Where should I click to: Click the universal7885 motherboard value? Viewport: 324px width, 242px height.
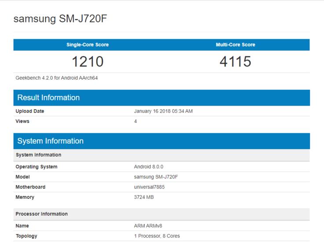pyautogui.click(x=149, y=187)
